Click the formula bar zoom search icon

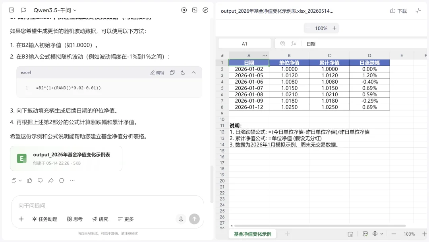(283, 44)
